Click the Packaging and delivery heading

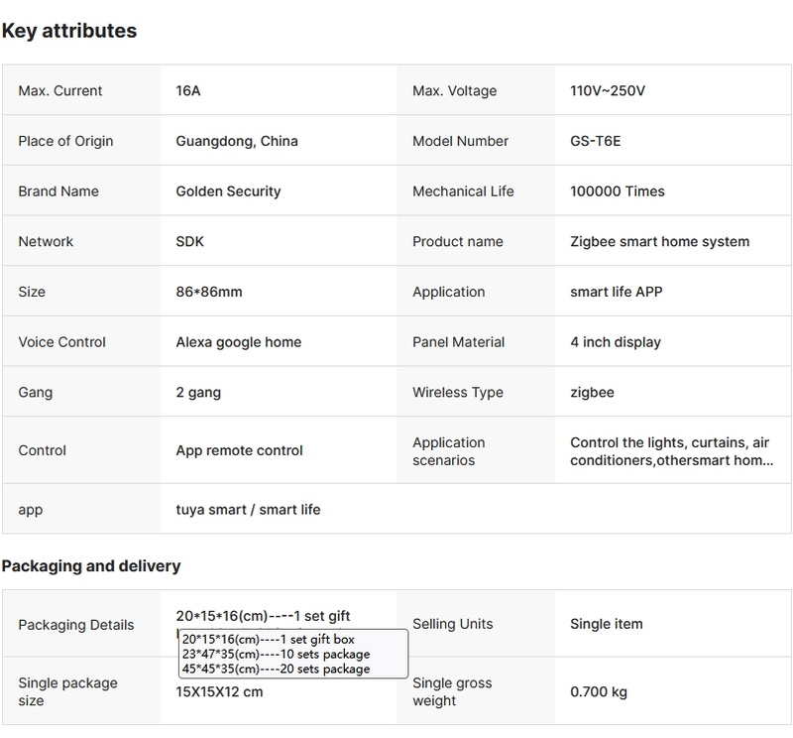pos(91,566)
